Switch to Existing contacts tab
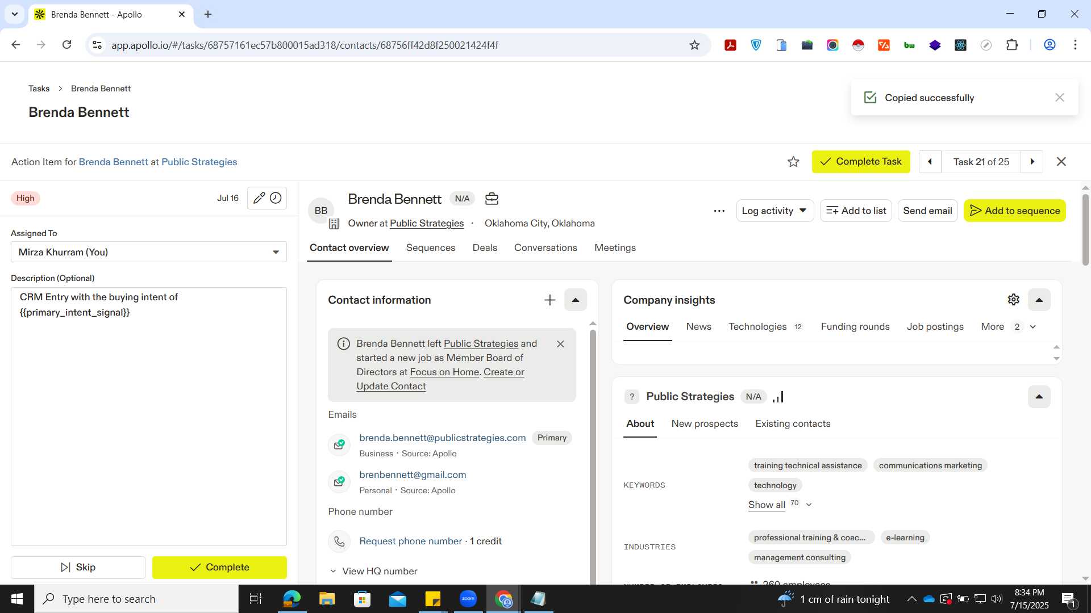This screenshot has width=1091, height=613. coord(793,424)
